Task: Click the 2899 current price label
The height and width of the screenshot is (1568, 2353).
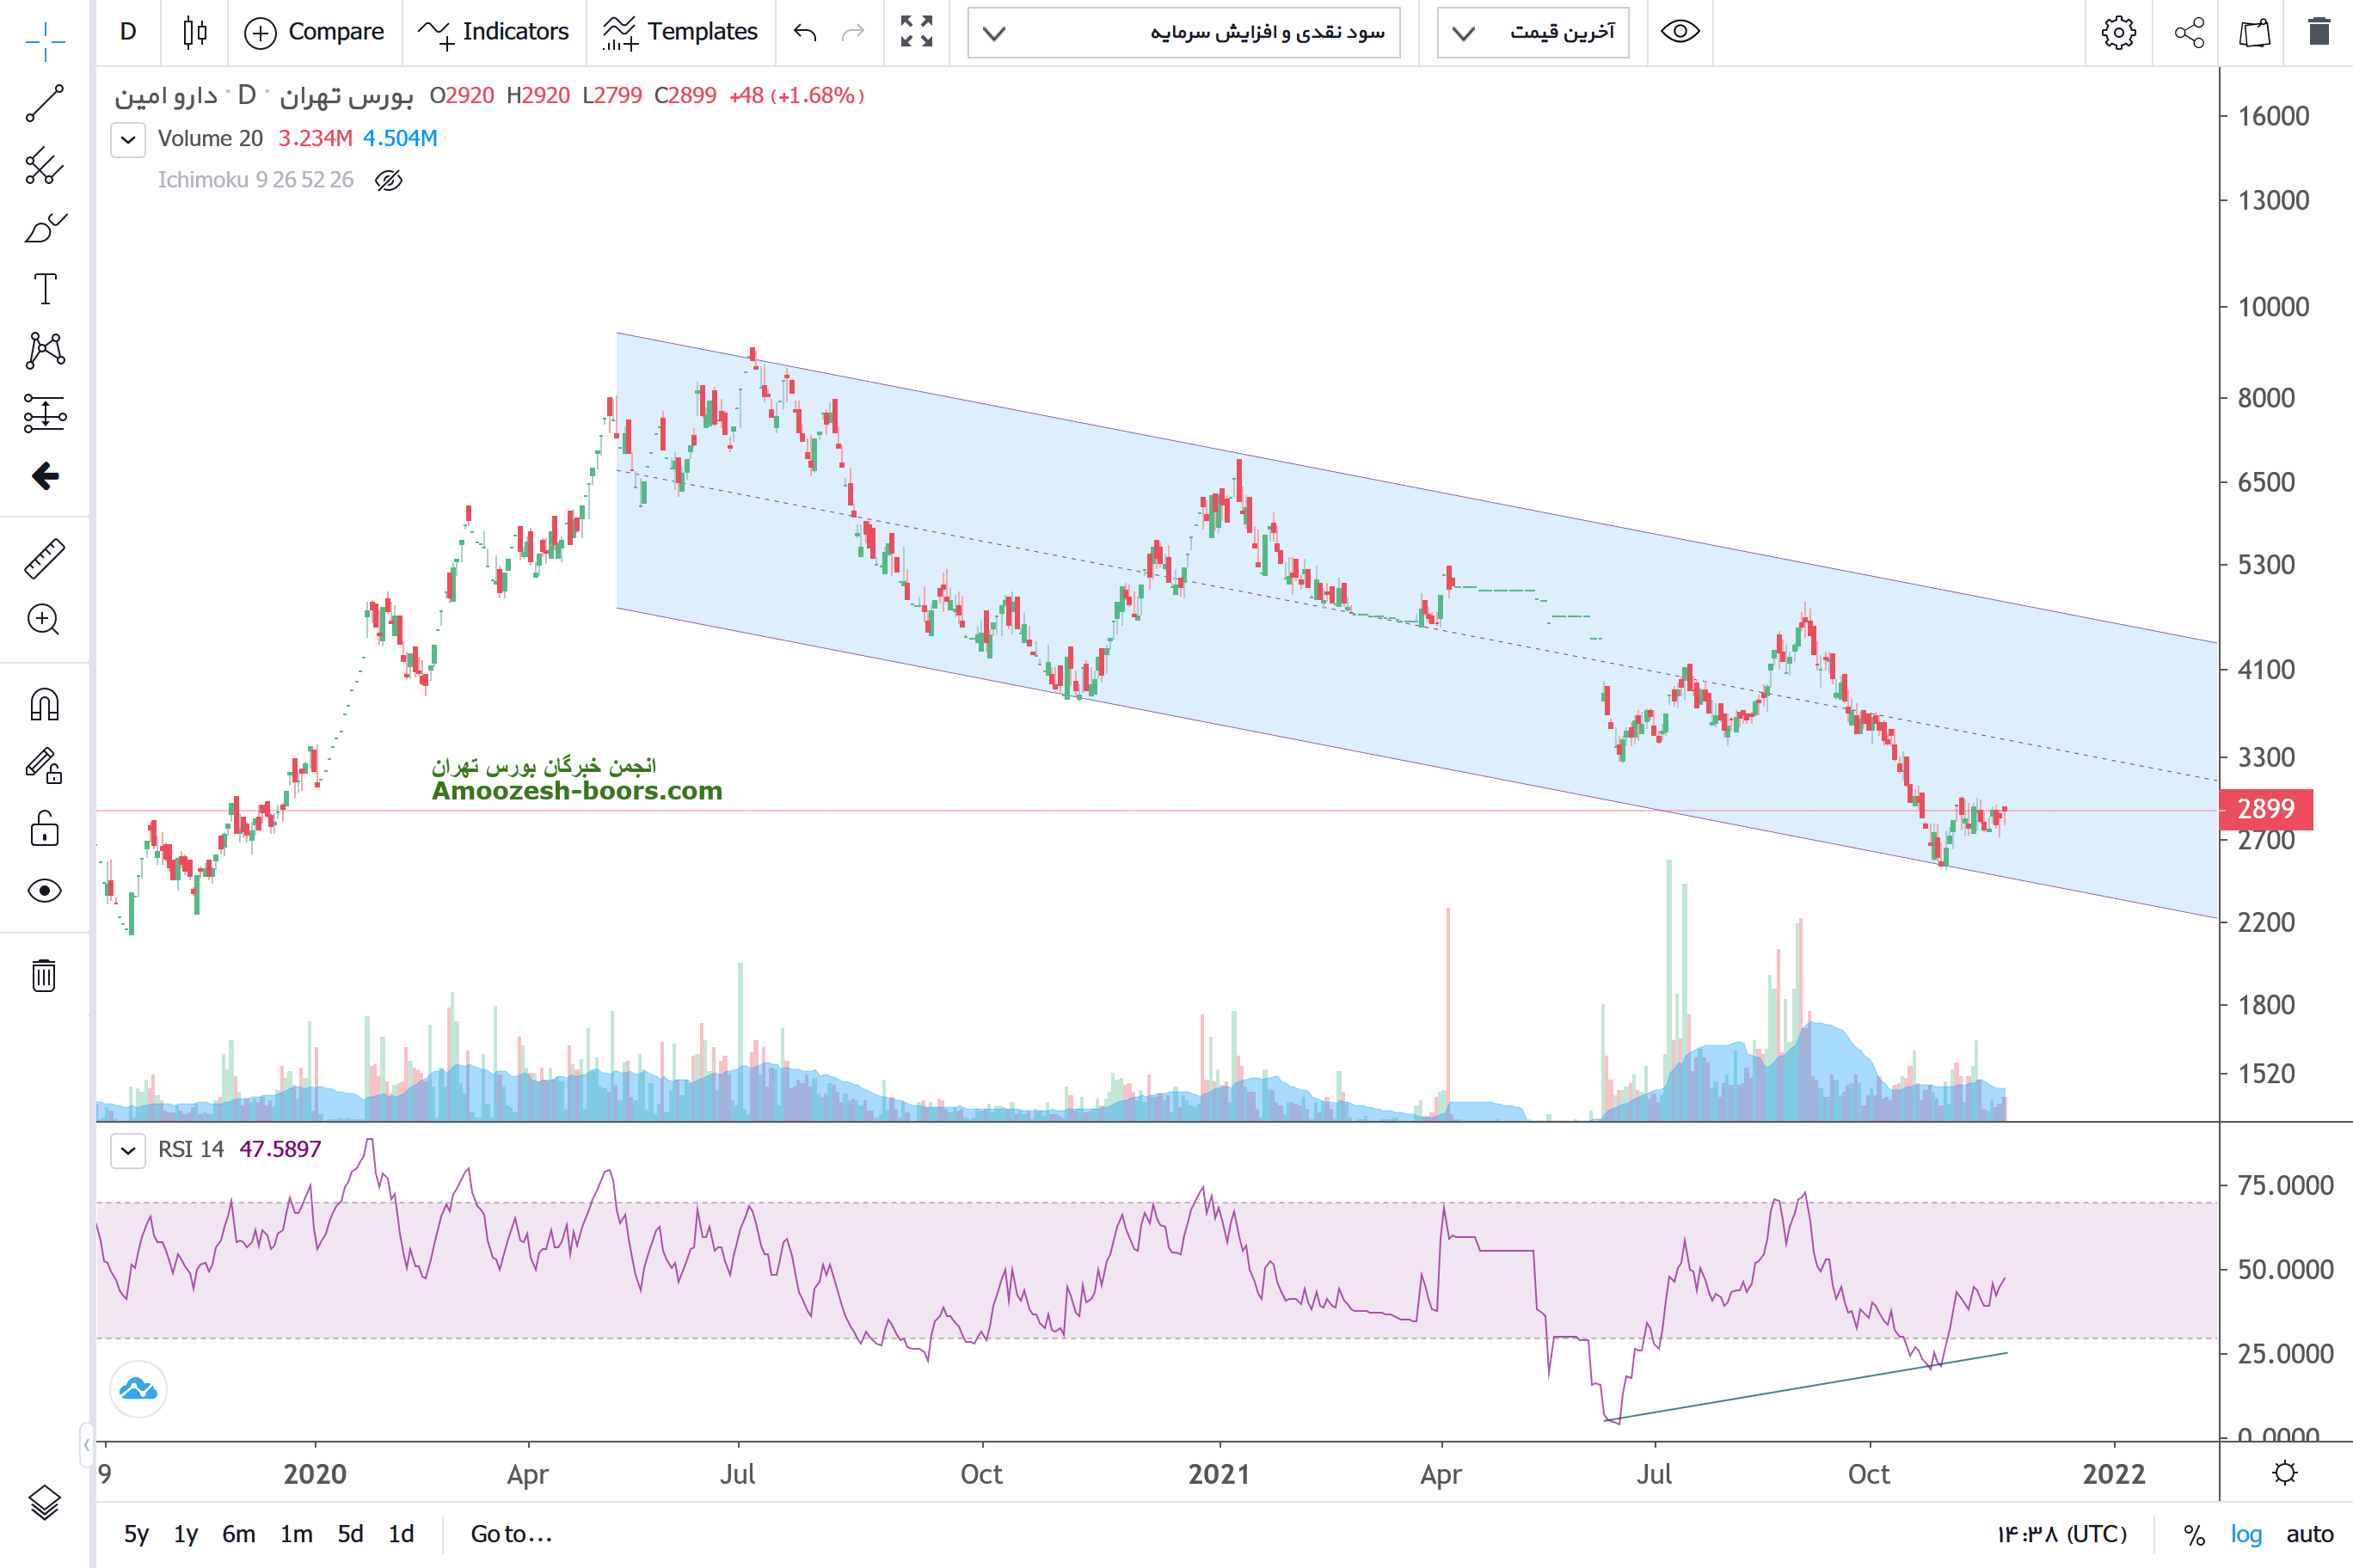Action: 2265,809
